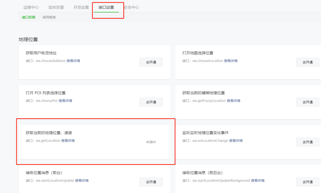View details of wx.onLocationChange interface
The image size is (321, 193).
(x=236, y=141)
